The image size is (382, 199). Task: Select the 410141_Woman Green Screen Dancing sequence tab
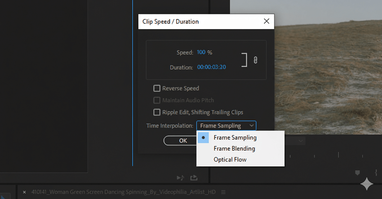[x=124, y=192]
